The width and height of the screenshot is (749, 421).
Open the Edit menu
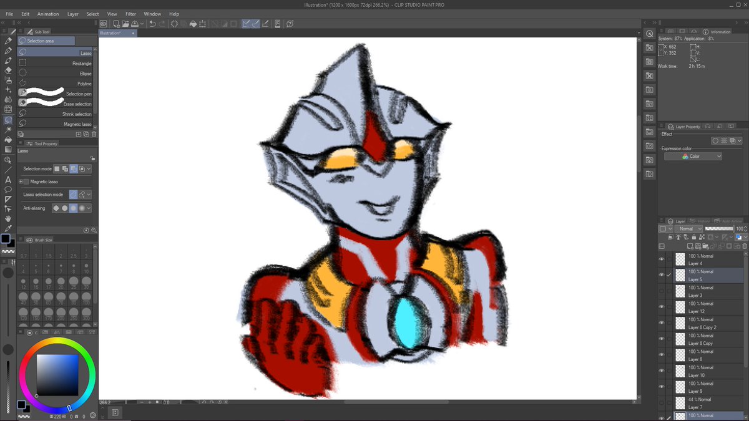tap(25, 14)
